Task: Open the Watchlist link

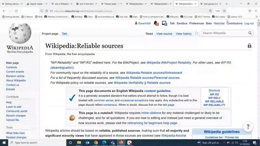Action: [219, 24]
